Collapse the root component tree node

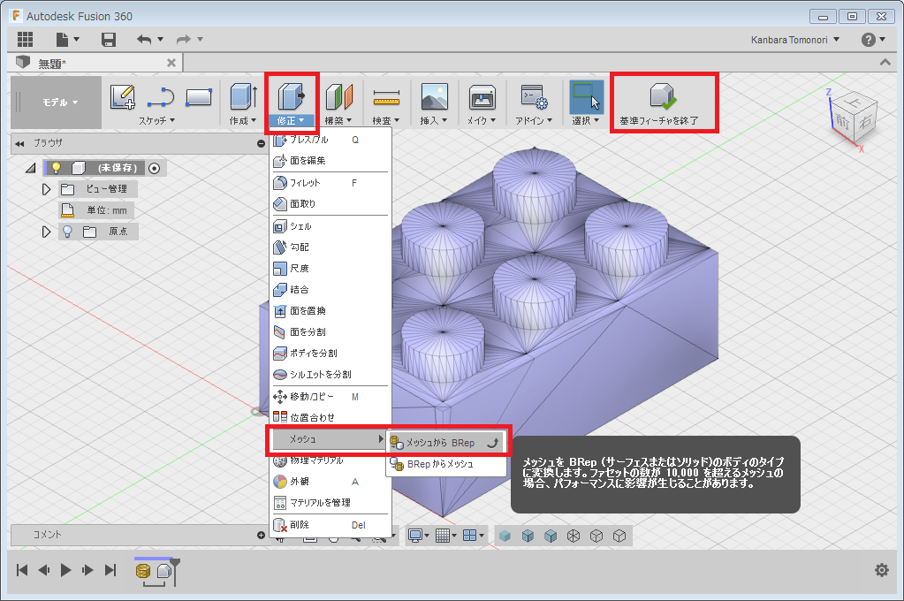click(31, 168)
